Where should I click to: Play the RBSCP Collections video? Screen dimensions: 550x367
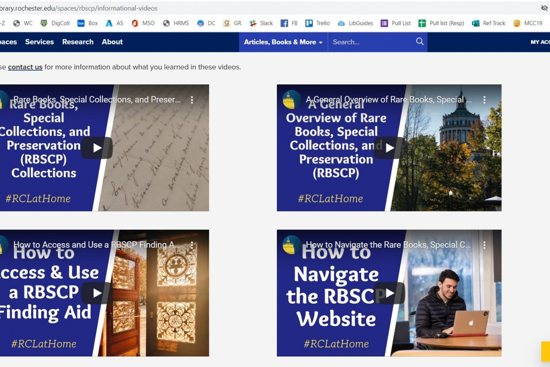(x=97, y=148)
